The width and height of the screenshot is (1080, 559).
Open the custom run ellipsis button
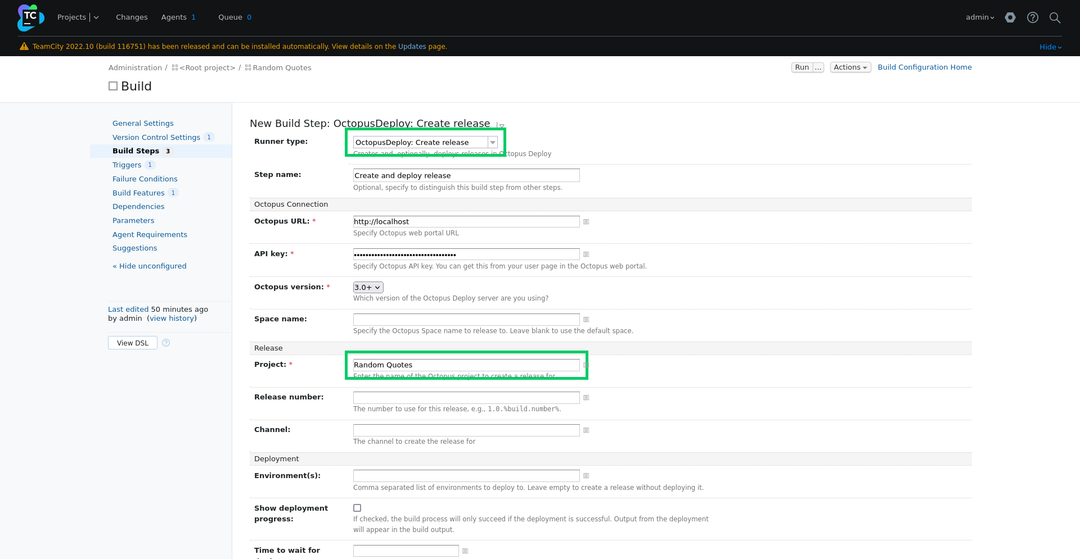click(818, 67)
